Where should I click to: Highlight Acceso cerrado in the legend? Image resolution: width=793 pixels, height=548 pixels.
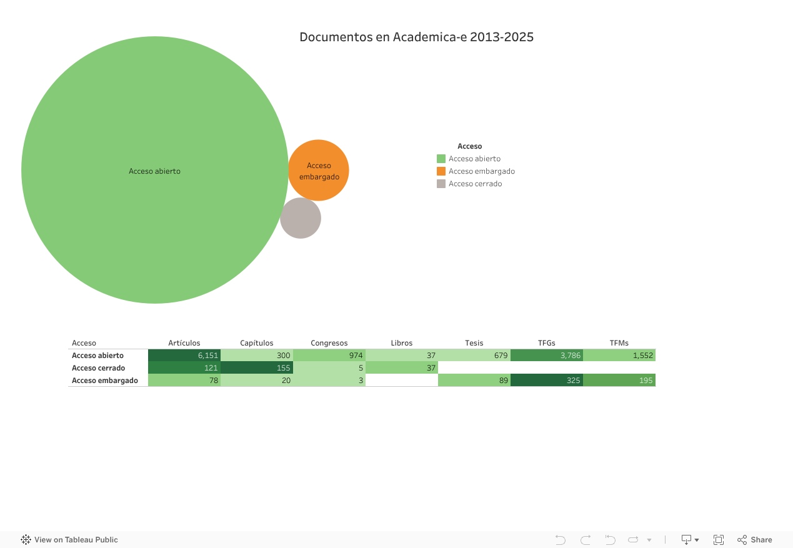(475, 184)
